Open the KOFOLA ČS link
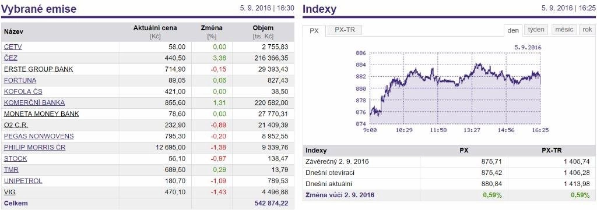The width and height of the screenshot is (597, 210). 23,91
